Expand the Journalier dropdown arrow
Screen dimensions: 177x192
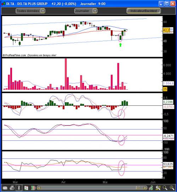click(95, 11)
